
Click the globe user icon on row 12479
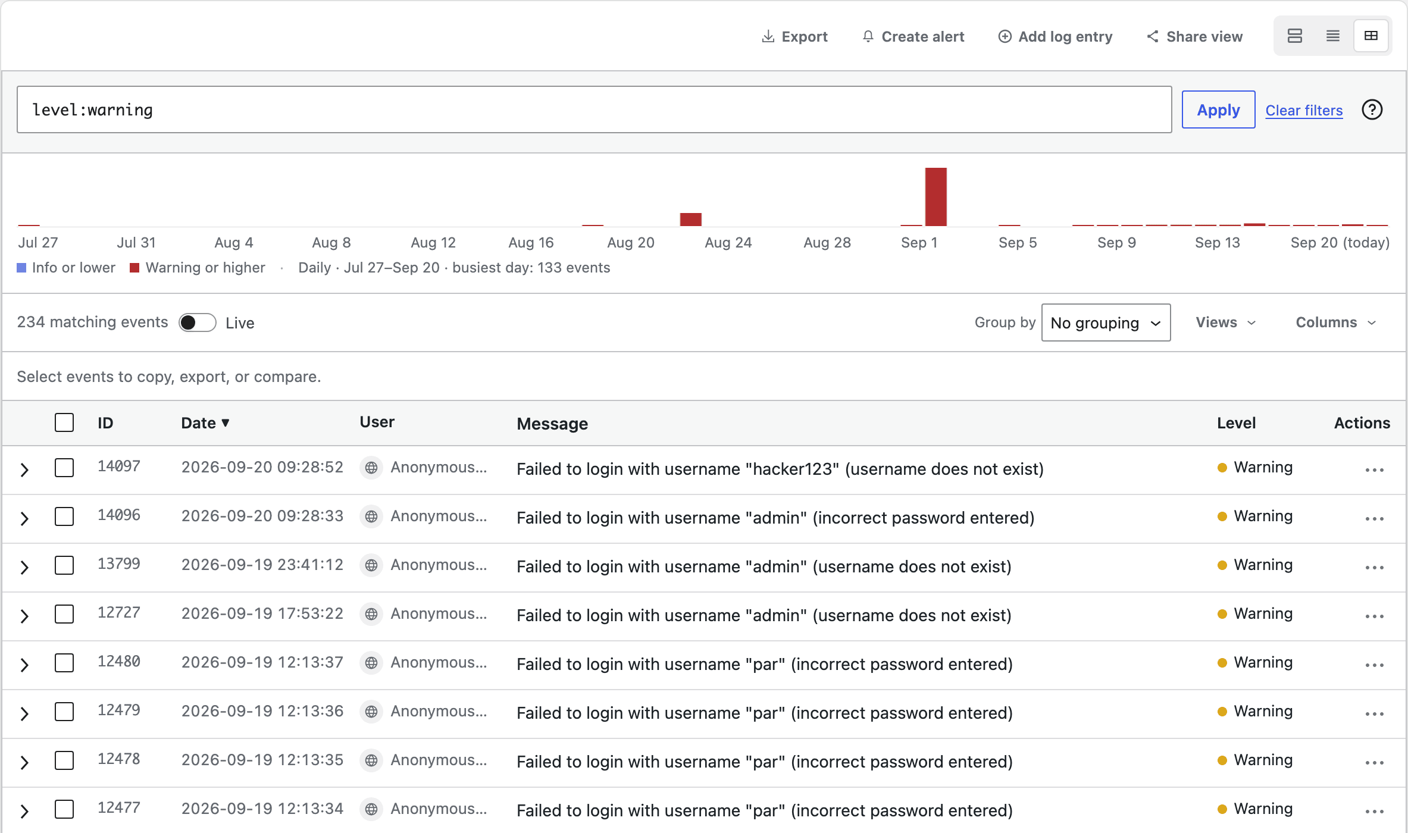pyautogui.click(x=371, y=712)
